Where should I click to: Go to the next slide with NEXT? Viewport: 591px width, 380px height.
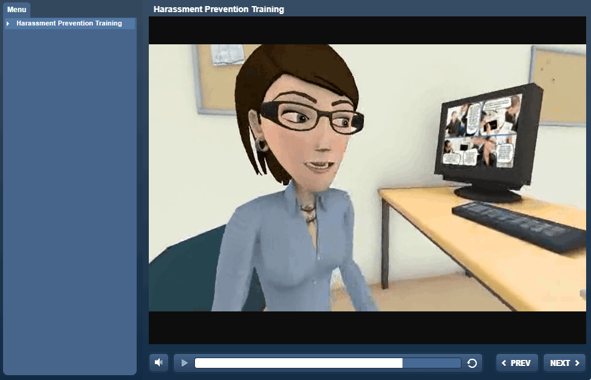pyautogui.click(x=564, y=363)
